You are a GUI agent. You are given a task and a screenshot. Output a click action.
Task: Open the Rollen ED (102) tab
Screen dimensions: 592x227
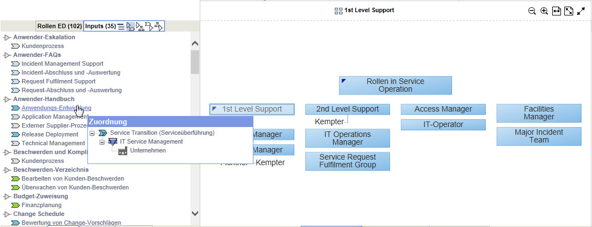[x=59, y=26]
